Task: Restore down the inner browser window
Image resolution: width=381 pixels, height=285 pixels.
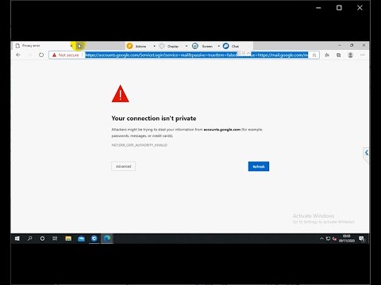Action: click(352, 45)
